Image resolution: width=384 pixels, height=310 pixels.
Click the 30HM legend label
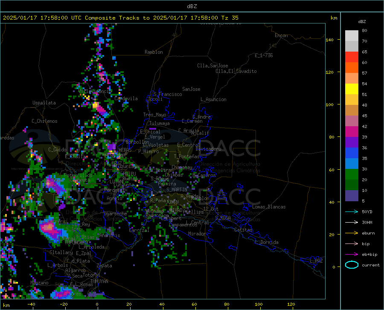coord(367,223)
